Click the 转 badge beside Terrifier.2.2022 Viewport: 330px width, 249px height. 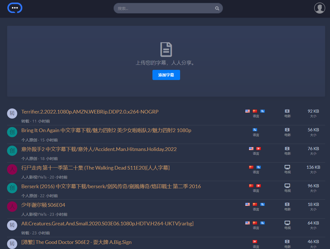click(x=12, y=114)
